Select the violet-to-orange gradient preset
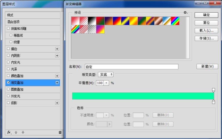Viewport: 222px width, 139px height. (109, 21)
